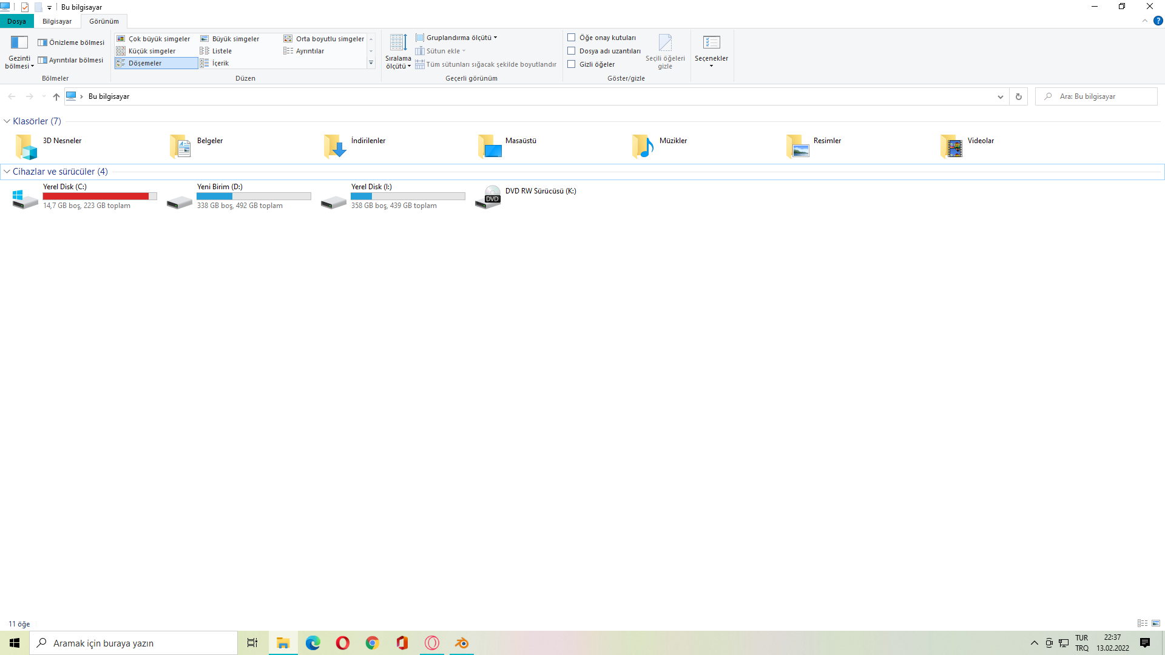Screen dimensions: 1165x655
Task: Collapse Cihazlar ve sürücüler section
Action: tap(7, 172)
